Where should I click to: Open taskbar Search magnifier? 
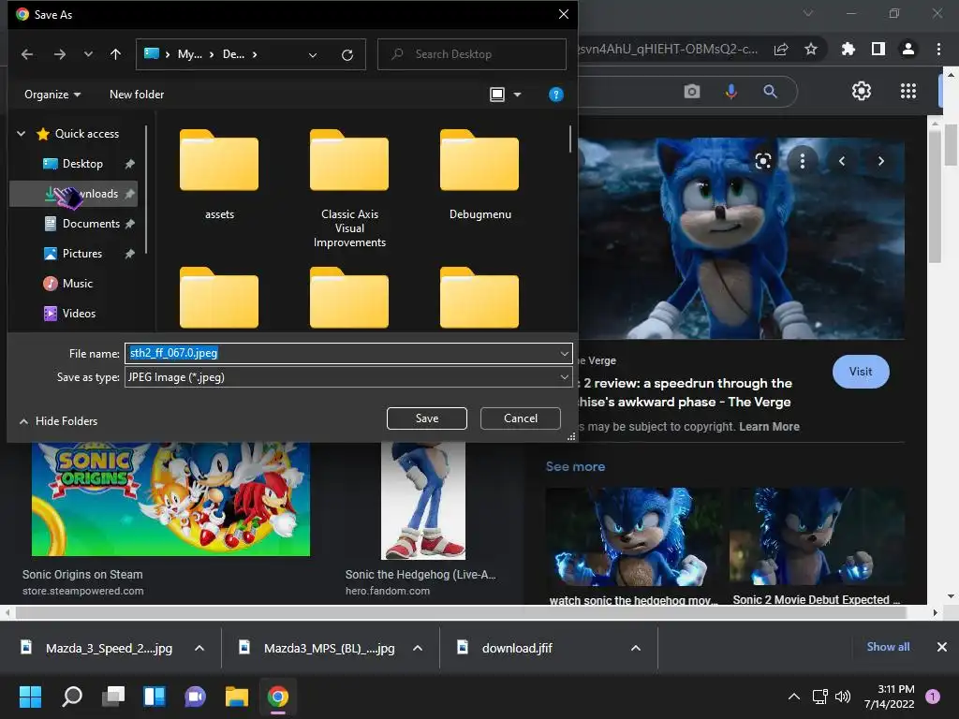coord(72,697)
